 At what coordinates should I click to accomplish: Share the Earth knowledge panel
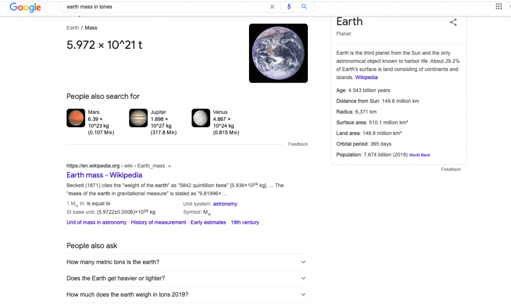453,22
